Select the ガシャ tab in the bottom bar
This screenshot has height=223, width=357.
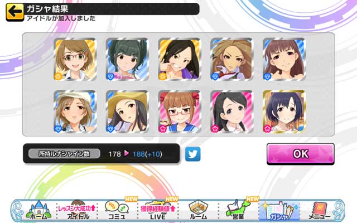279,211
